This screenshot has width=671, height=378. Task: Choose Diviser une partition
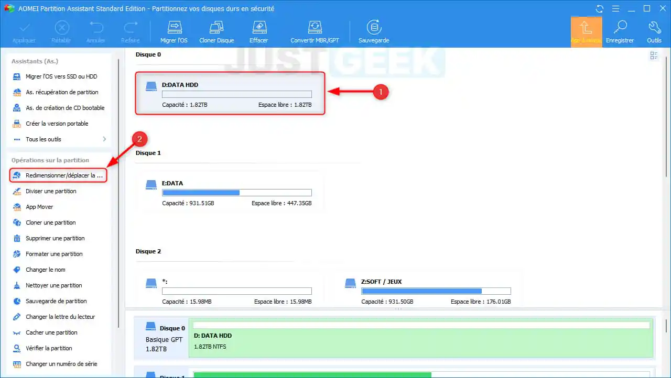(51, 191)
